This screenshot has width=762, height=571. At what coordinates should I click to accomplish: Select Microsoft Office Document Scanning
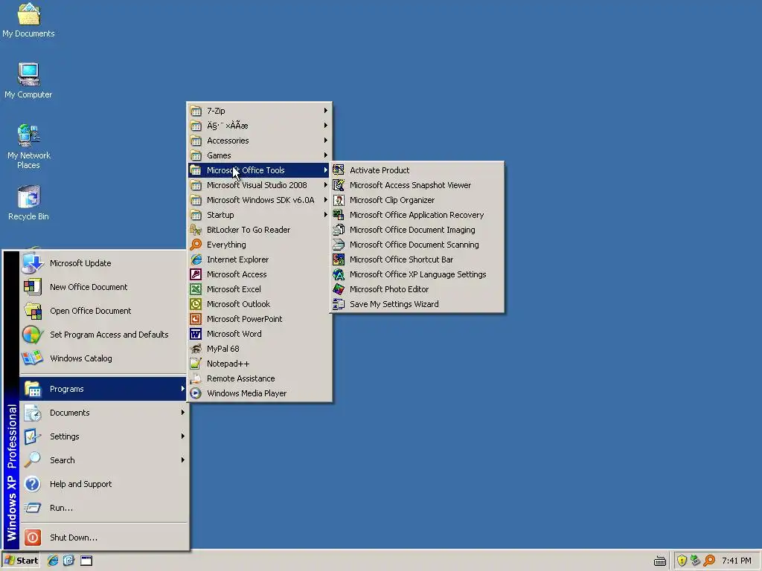tap(417, 245)
